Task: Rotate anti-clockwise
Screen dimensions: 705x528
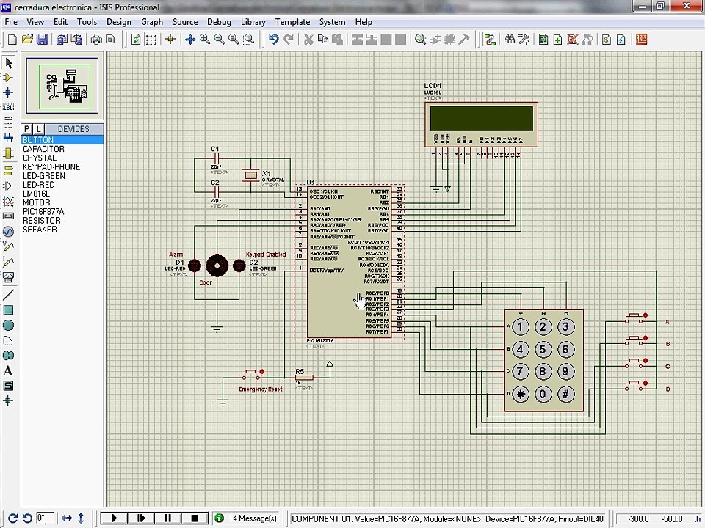Action: click(x=27, y=518)
